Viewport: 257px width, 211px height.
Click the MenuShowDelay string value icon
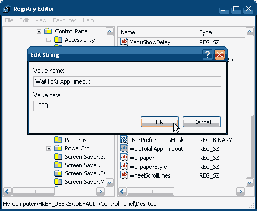pyautogui.click(x=124, y=42)
